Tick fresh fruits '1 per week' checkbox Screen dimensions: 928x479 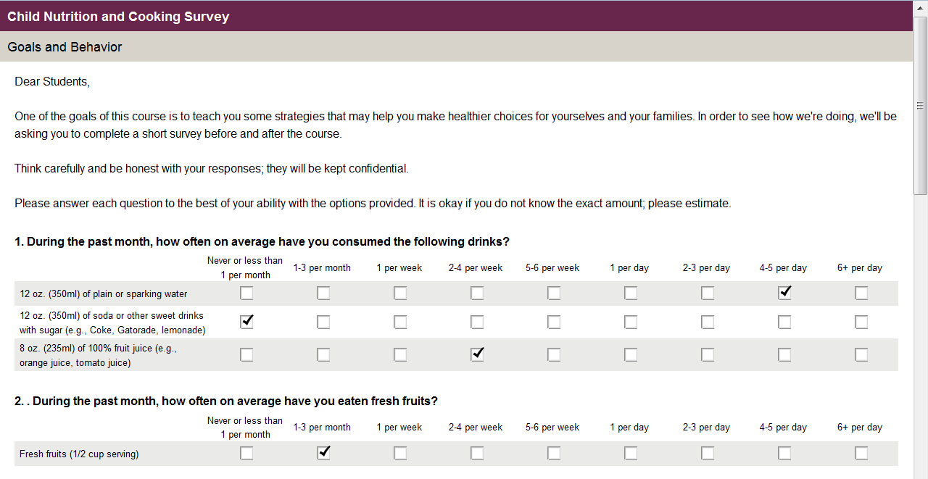pyautogui.click(x=400, y=453)
